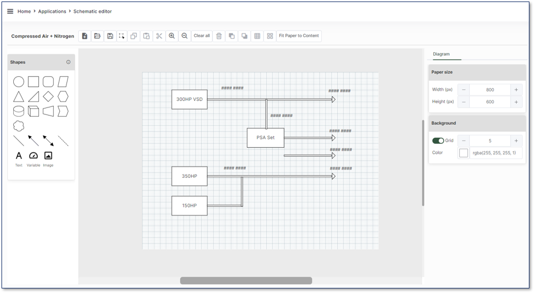Click the Shapes panel info icon

pyautogui.click(x=68, y=62)
